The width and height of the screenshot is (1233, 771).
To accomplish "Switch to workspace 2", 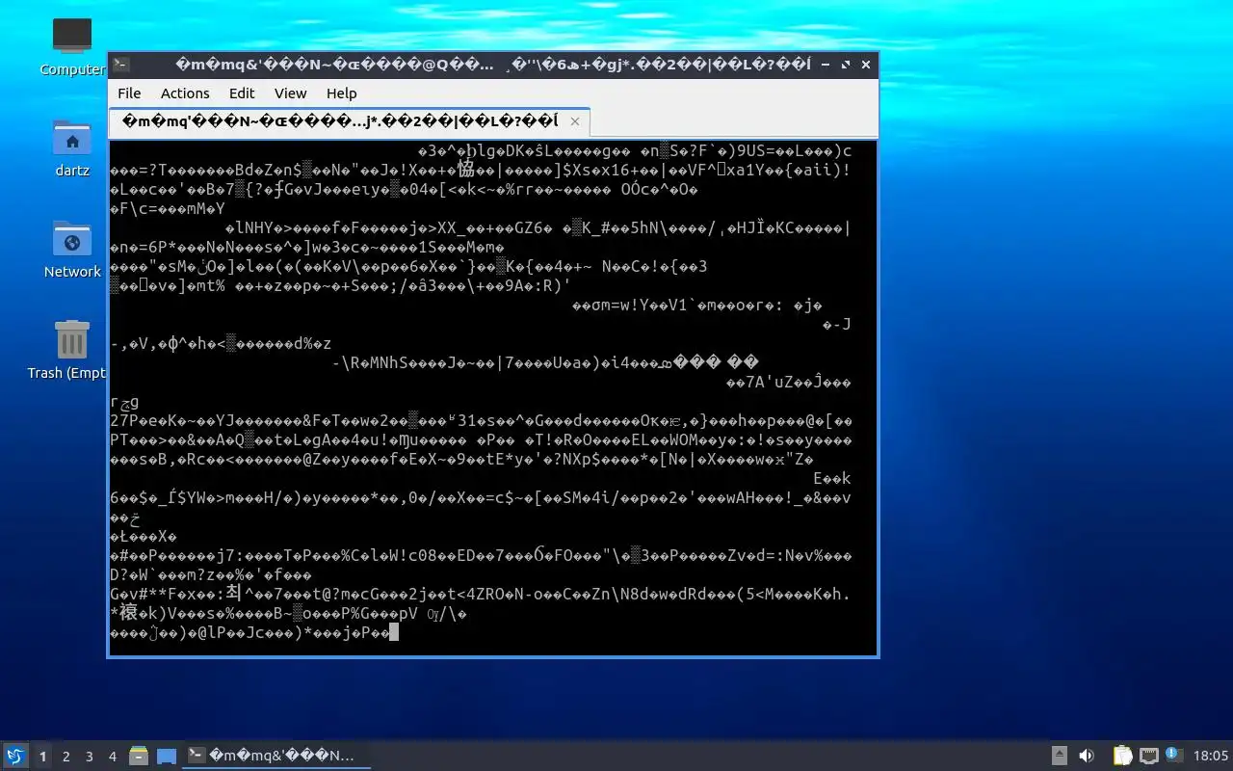I will (66, 757).
